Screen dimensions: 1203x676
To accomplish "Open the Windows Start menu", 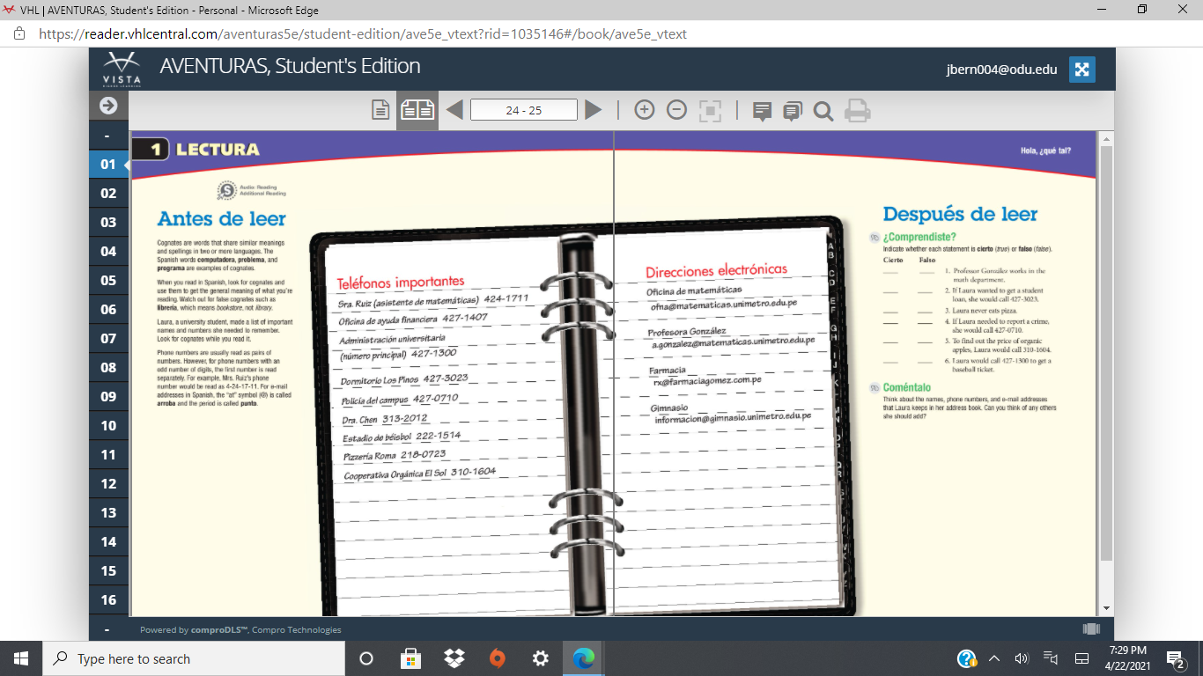I will click(x=21, y=658).
